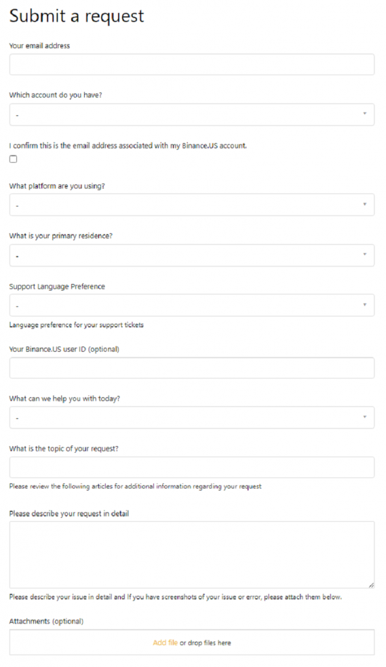Image resolution: width=386 pixels, height=667 pixels.
Task: Tick the Binance.US email confirmation checkbox
Action: [13, 159]
